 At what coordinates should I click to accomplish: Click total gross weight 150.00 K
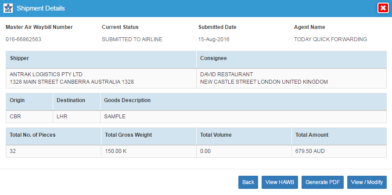(116, 151)
